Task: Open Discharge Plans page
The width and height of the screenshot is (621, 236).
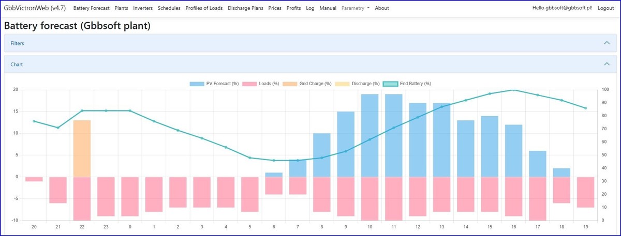Action: [245, 8]
